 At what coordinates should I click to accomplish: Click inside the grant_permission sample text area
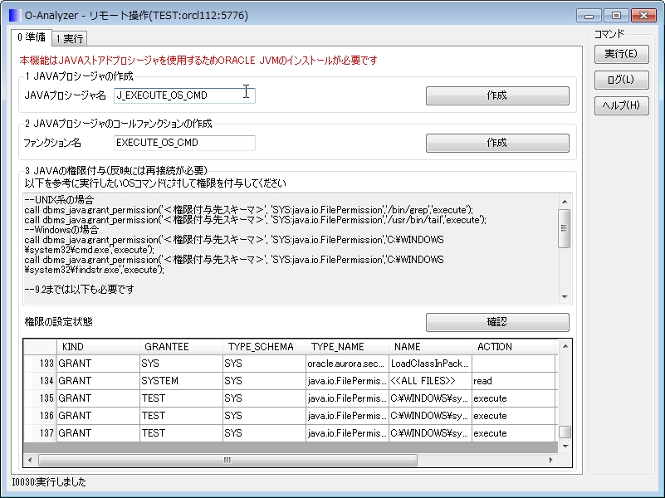coord(291,249)
